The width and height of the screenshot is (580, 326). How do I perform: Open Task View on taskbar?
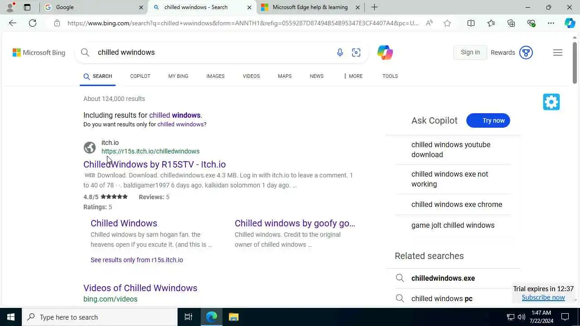click(188, 317)
